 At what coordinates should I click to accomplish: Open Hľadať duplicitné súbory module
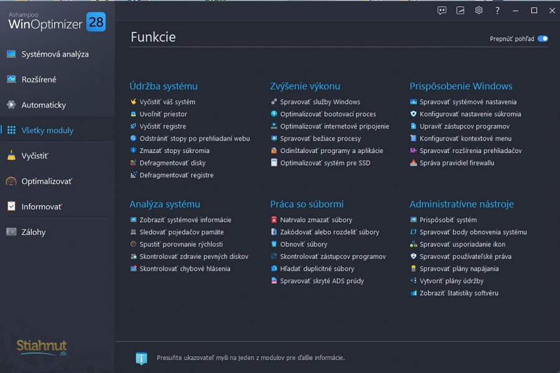317,269
